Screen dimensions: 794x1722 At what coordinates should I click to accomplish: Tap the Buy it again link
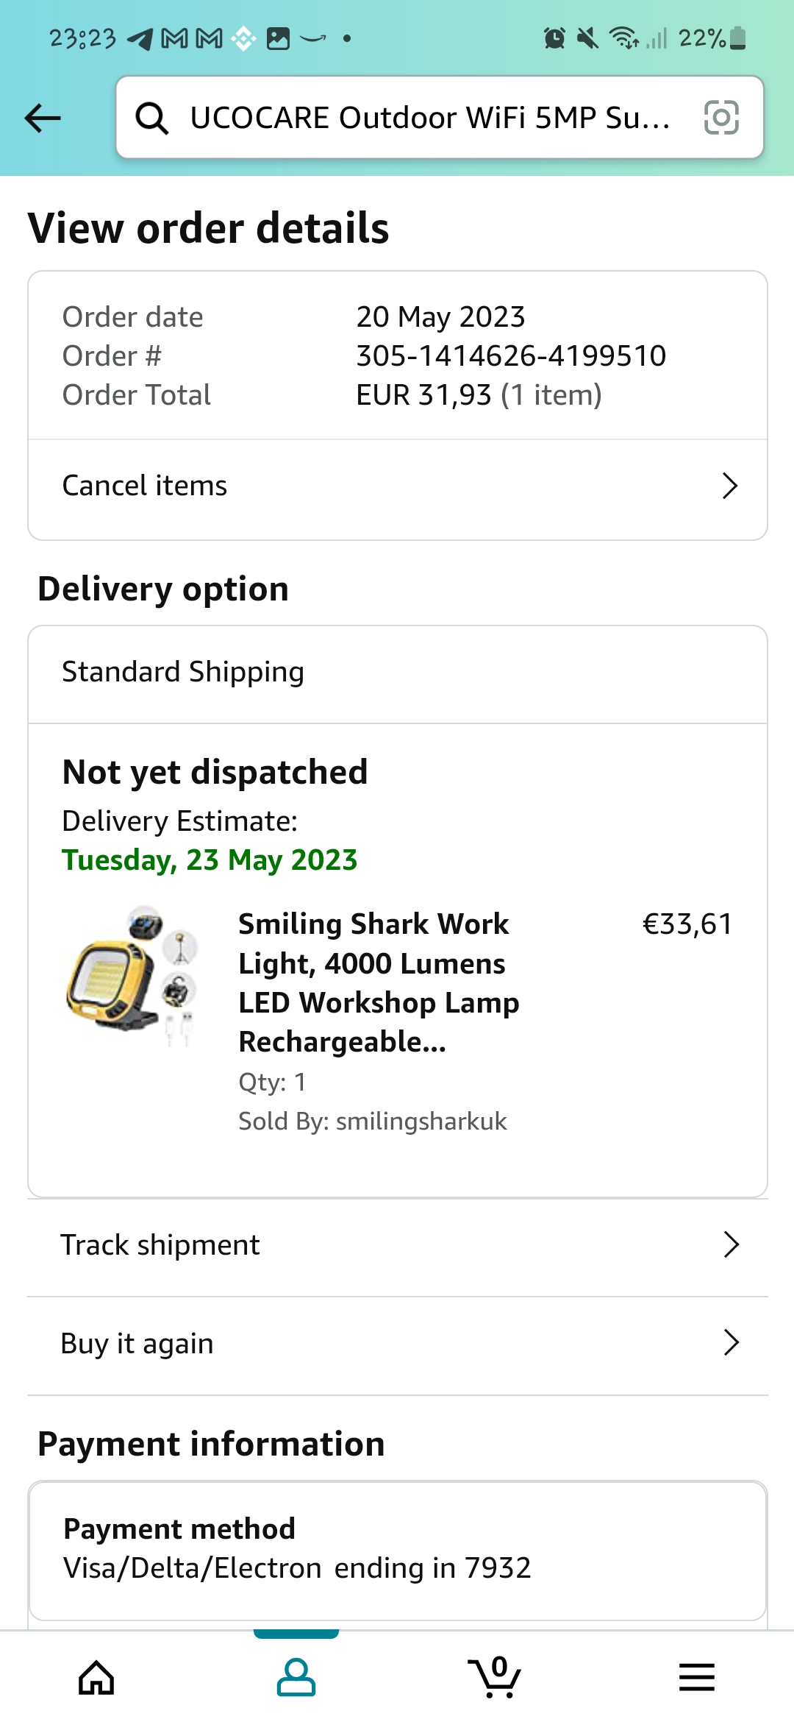click(137, 1344)
